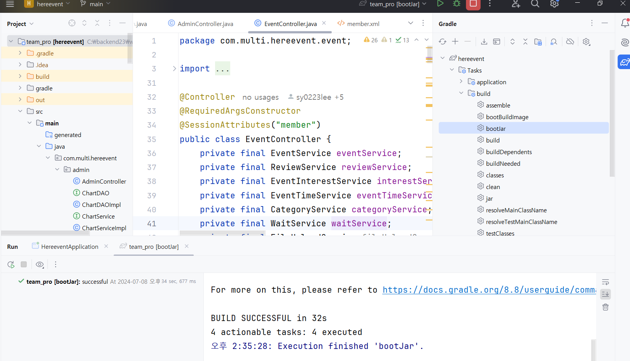This screenshot has width=630, height=361.
Task: Select the HereeventApplication run tab
Action: coord(65,246)
